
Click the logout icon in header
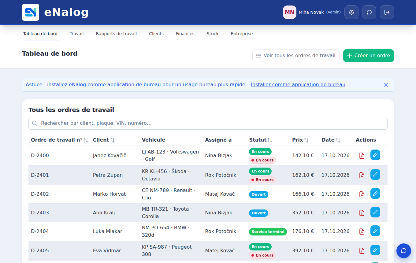click(387, 12)
